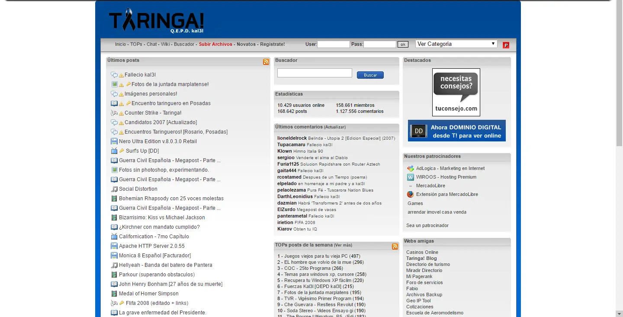
Task: Open the lioneldelrock commenter profile
Action: 292,138
